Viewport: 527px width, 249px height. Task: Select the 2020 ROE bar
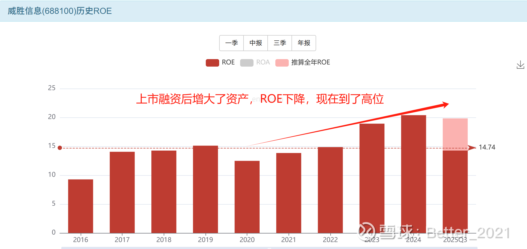click(x=247, y=197)
